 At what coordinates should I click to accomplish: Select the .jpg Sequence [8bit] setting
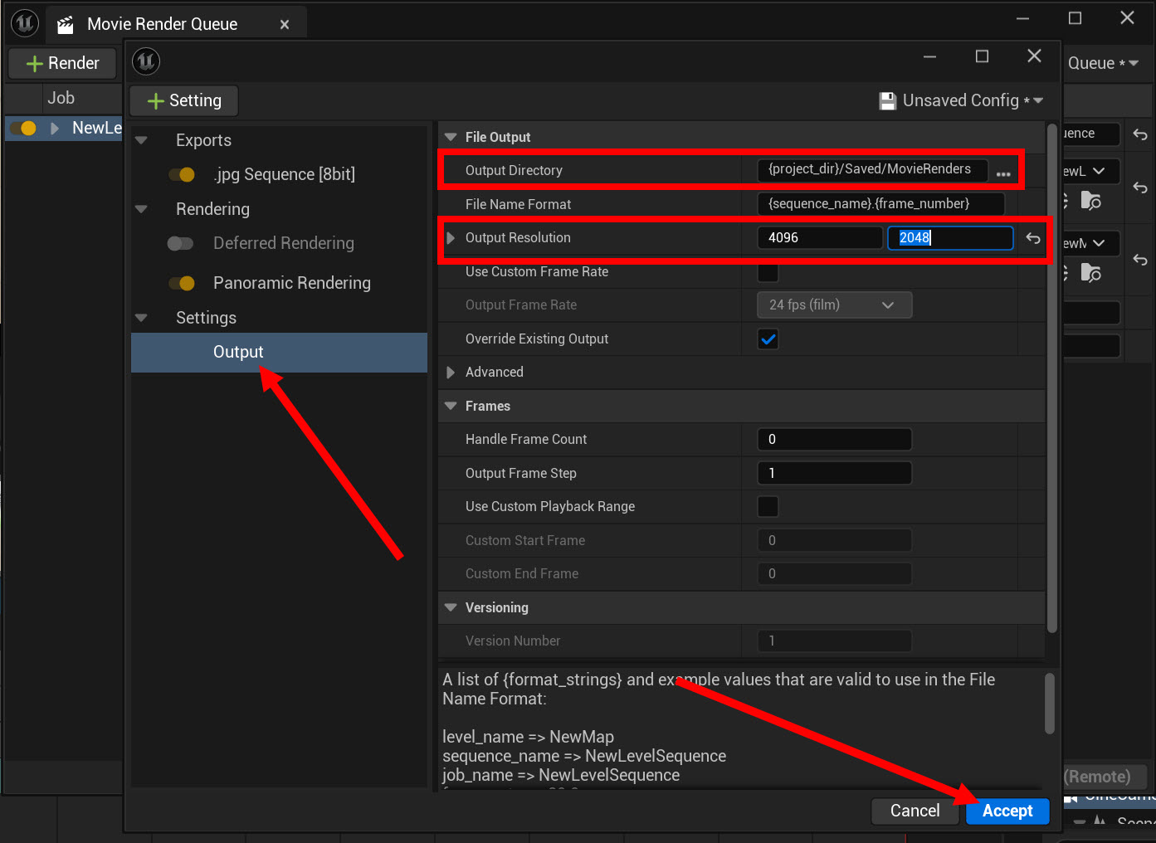point(284,174)
